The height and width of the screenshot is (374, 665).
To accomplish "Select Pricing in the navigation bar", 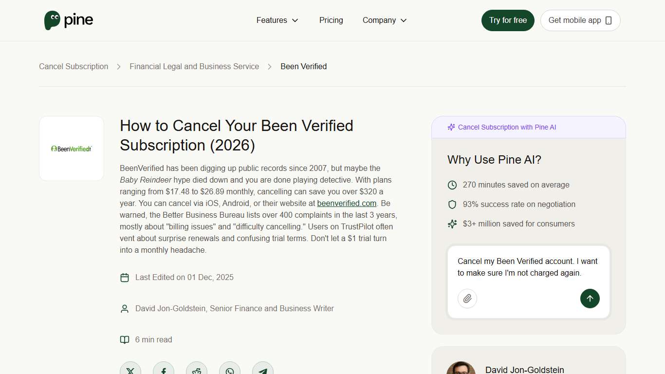I will coord(331,20).
